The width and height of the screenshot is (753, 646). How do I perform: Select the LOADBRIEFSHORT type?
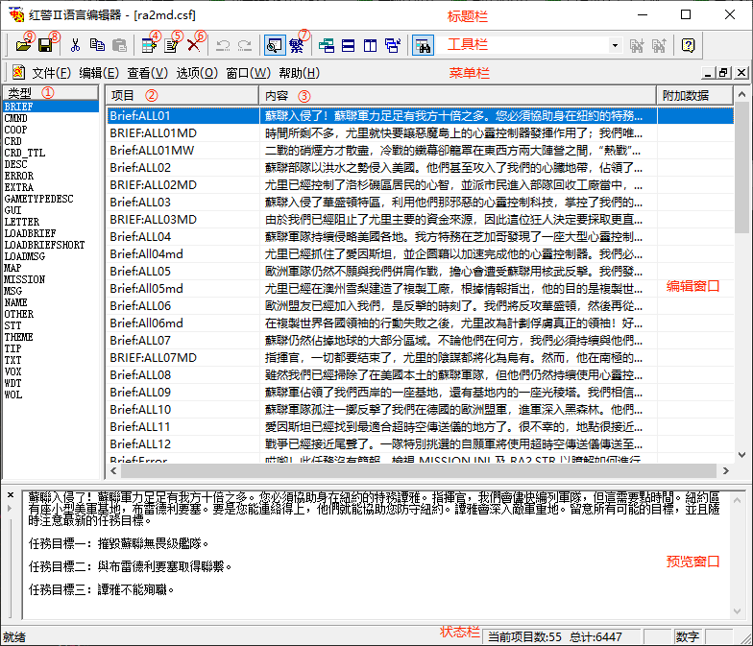(x=44, y=246)
